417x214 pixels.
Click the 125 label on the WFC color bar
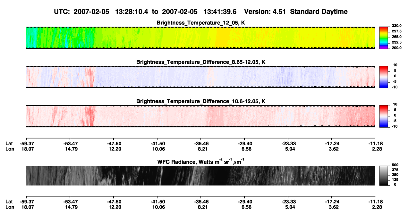[x=395, y=179]
